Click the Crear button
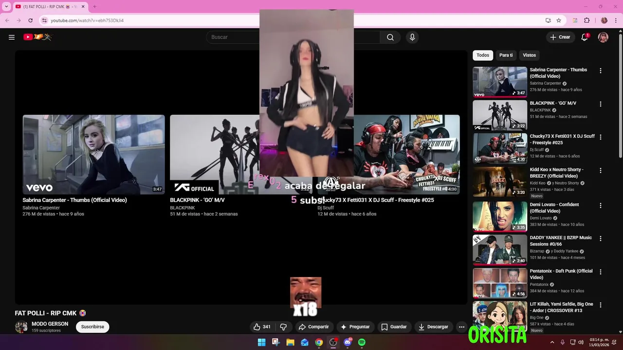 coord(560,37)
